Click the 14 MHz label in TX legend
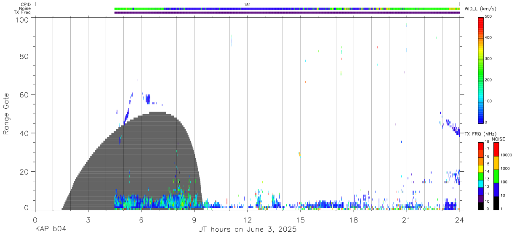Viewport: 517px width, 238px height. [x=488, y=171]
